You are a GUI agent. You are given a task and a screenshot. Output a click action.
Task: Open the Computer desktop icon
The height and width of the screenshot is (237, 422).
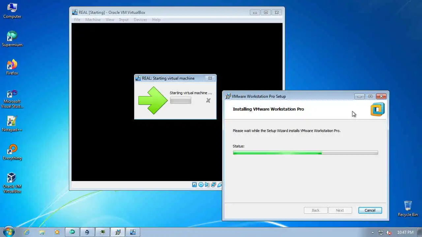12,11
